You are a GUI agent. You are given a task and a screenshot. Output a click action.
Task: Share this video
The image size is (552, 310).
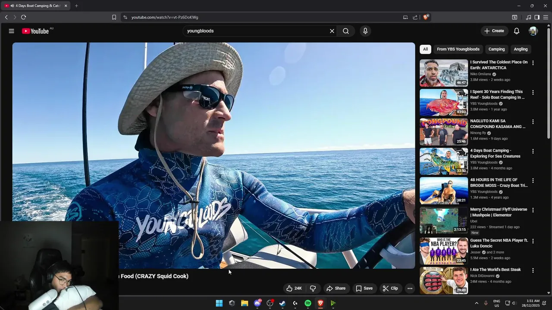[x=336, y=288]
